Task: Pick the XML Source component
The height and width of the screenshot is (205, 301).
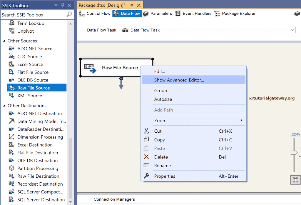Action: coord(29,96)
